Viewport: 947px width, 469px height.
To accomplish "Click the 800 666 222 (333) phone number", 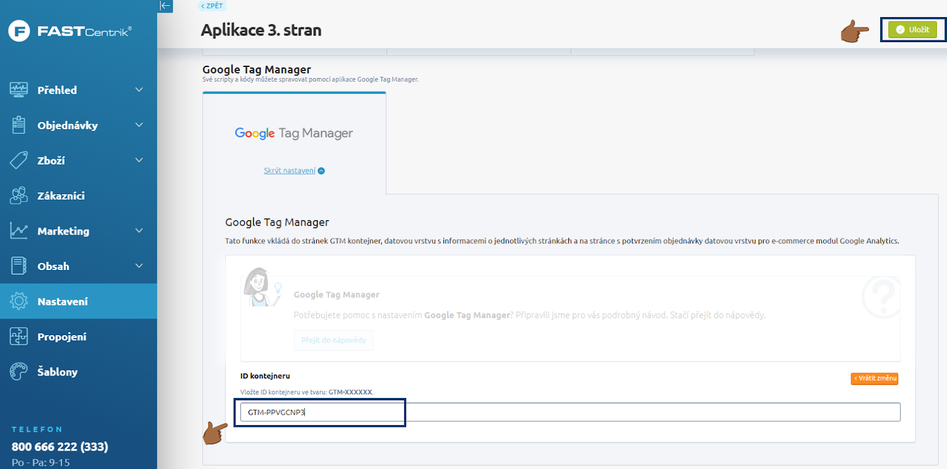I will 60,446.
